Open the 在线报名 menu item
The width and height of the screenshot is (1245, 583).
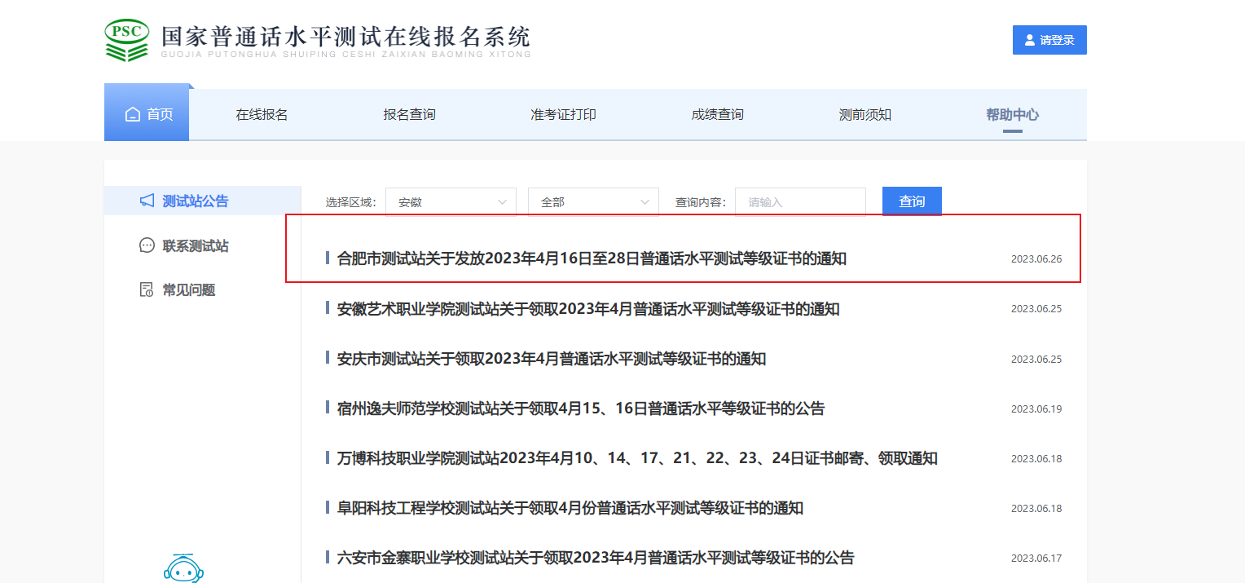262,115
